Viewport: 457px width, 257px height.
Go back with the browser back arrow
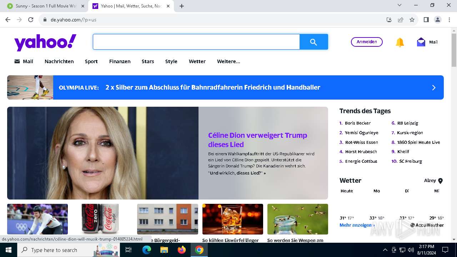pos(8,20)
